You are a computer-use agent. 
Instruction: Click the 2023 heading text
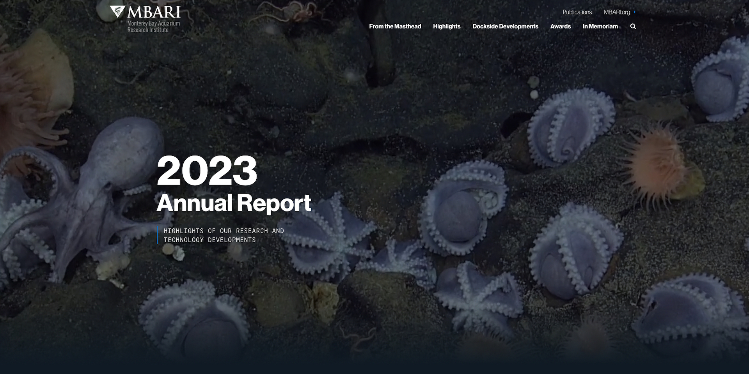click(x=207, y=171)
